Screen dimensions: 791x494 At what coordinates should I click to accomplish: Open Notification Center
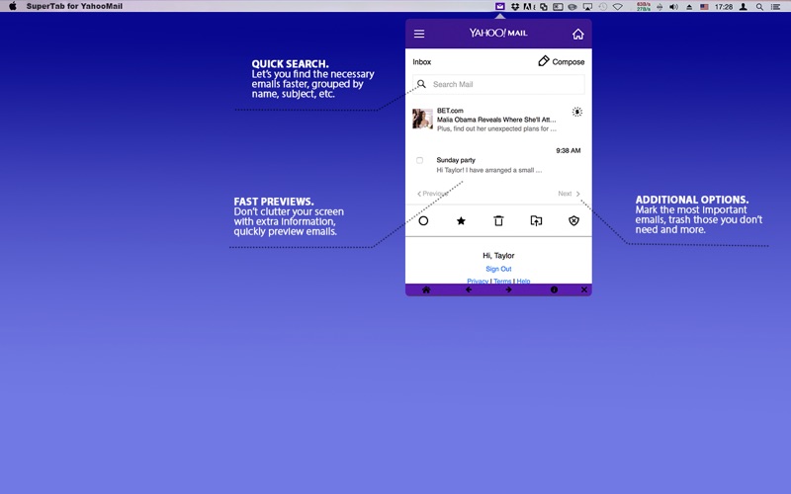coord(776,7)
